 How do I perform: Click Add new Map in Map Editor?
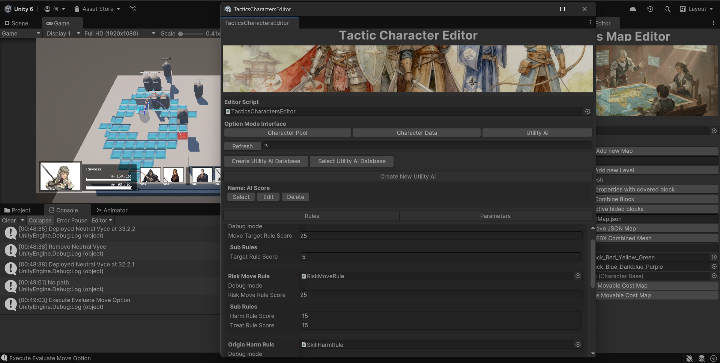657,151
